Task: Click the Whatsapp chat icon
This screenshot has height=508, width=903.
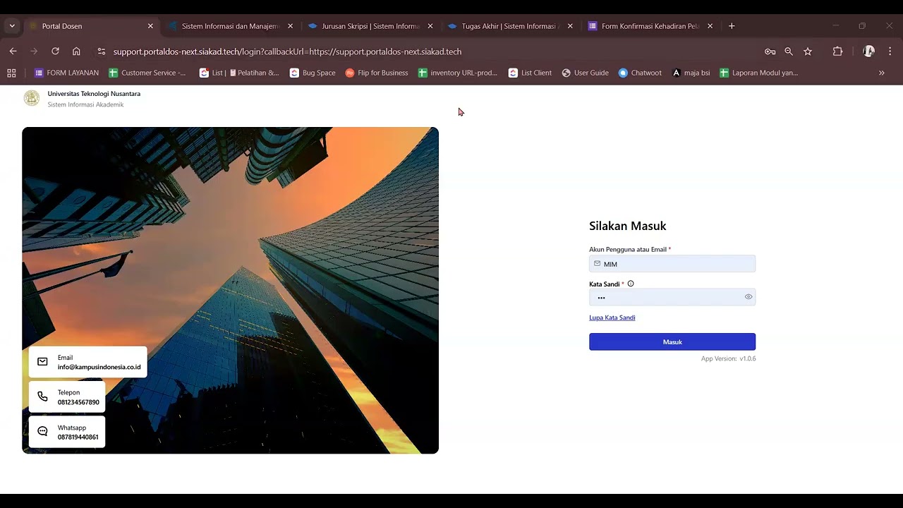Action: [42, 432]
